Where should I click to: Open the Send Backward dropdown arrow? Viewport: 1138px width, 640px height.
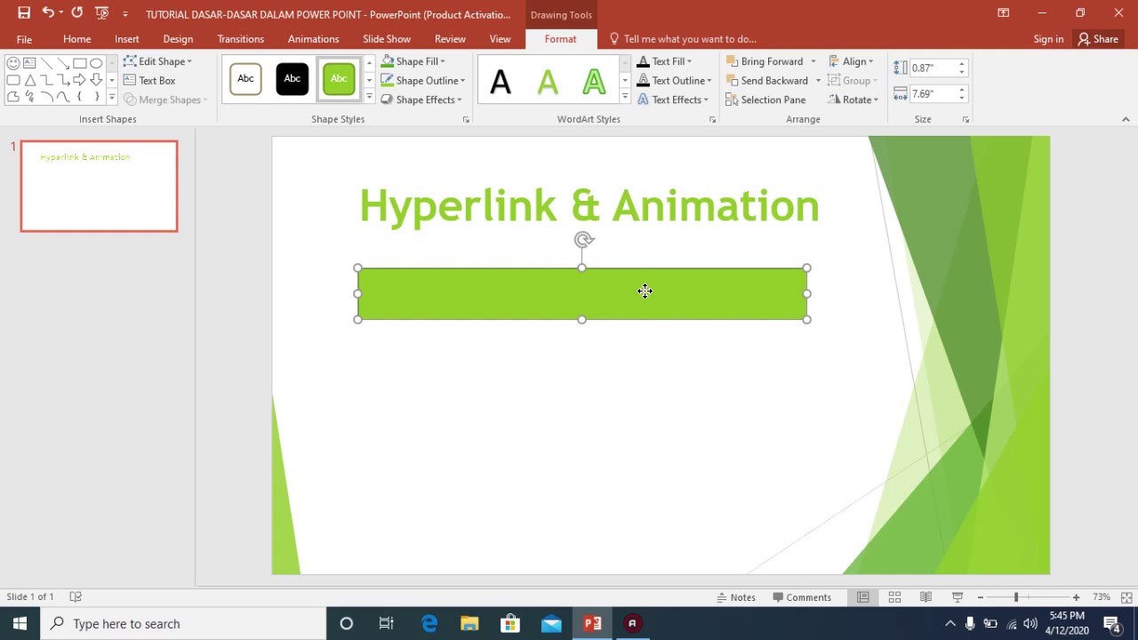point(818,81)
